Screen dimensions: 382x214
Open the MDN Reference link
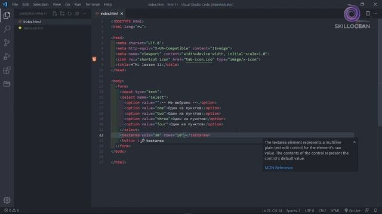tap(279, 168)
